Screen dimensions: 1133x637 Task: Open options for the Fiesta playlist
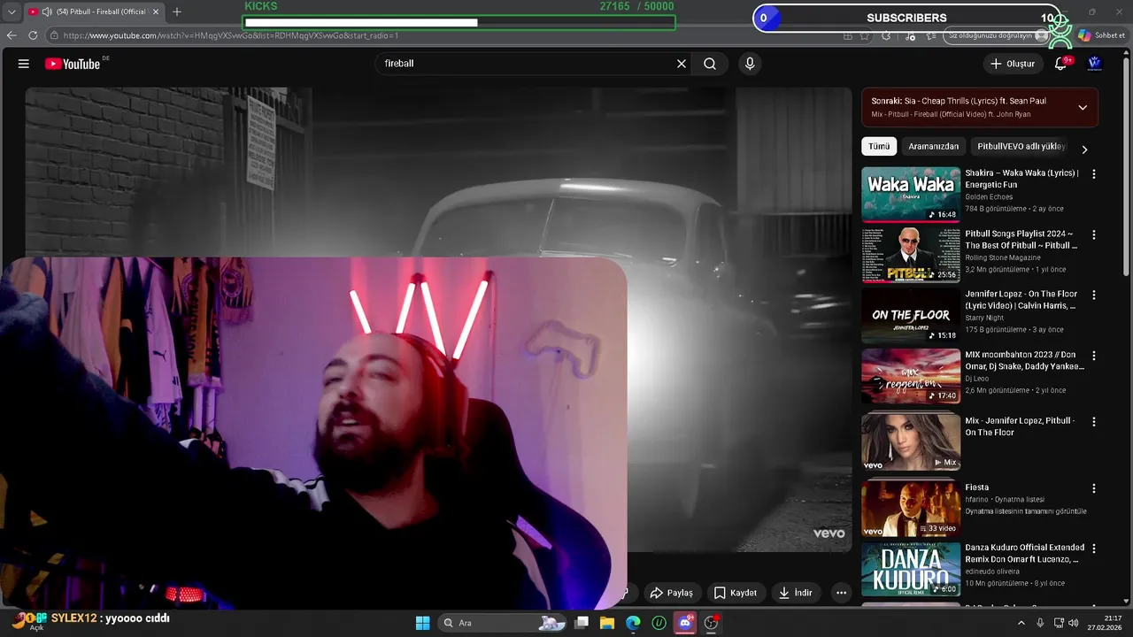(1094, 488)
